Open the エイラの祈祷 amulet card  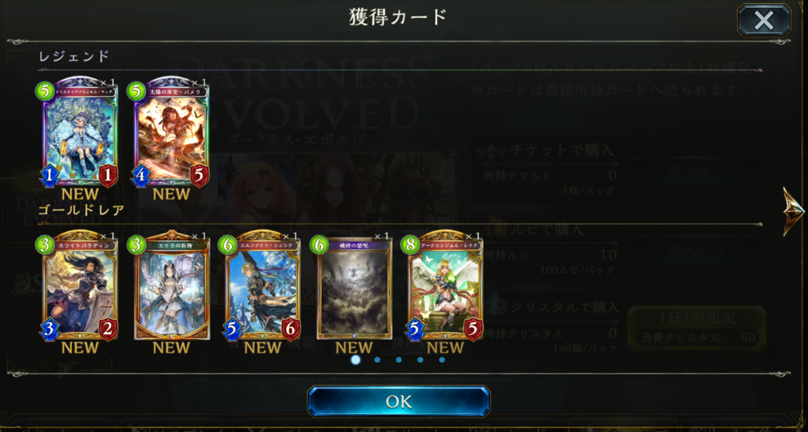171,286
